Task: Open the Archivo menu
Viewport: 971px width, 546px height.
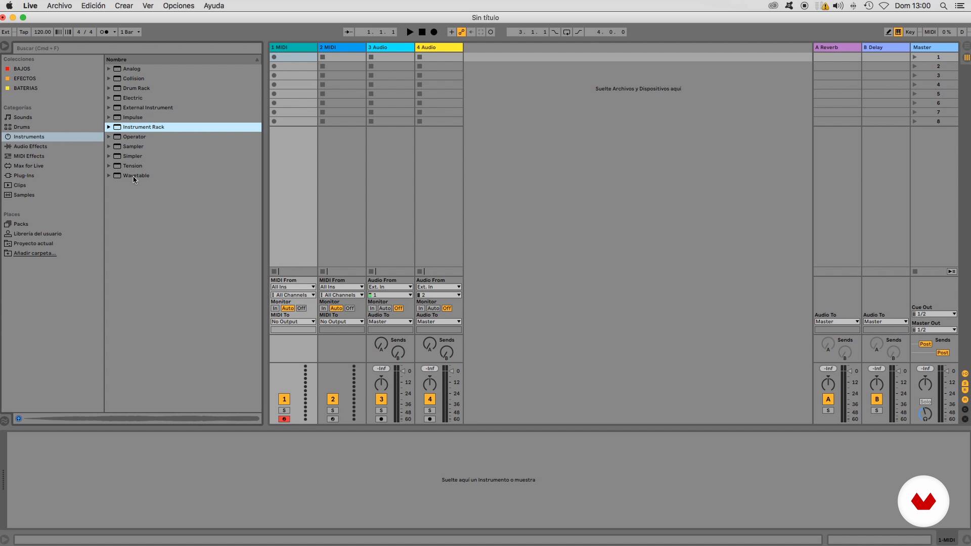Action: [59, 6]
